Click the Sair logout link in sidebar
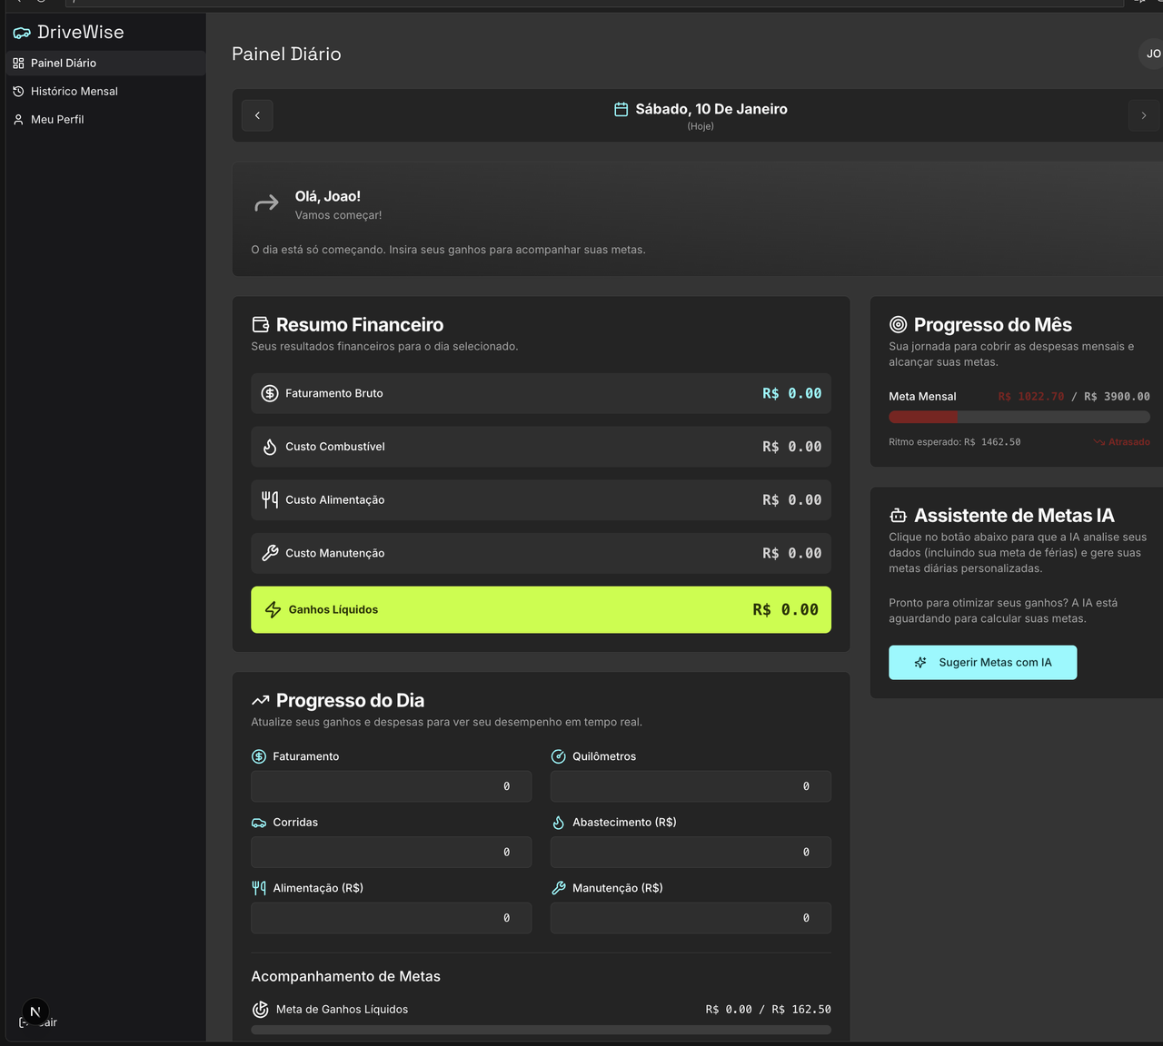 (38, 1022)
